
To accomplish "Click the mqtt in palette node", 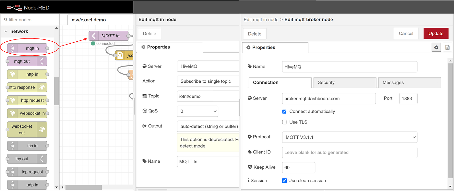I will coord(27,48).
